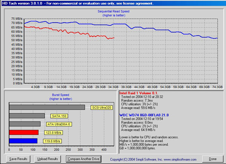Click the HD Tach version 3.0.1.0 title bar

pyautogui.click(x=113, y=3)
